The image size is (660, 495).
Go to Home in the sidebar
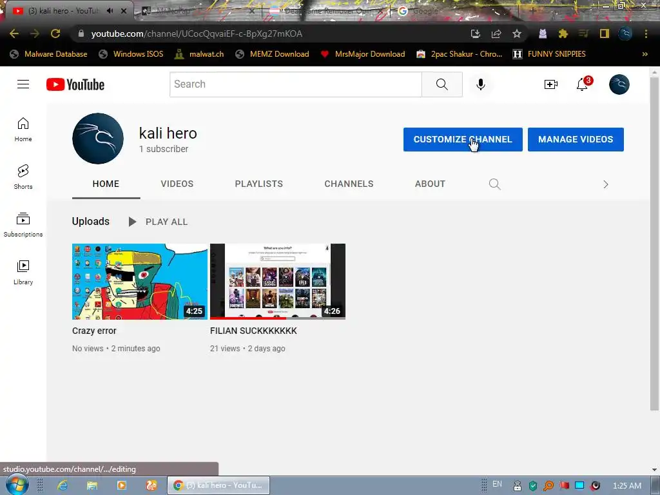pyautogui.click(x=23, y=129)
